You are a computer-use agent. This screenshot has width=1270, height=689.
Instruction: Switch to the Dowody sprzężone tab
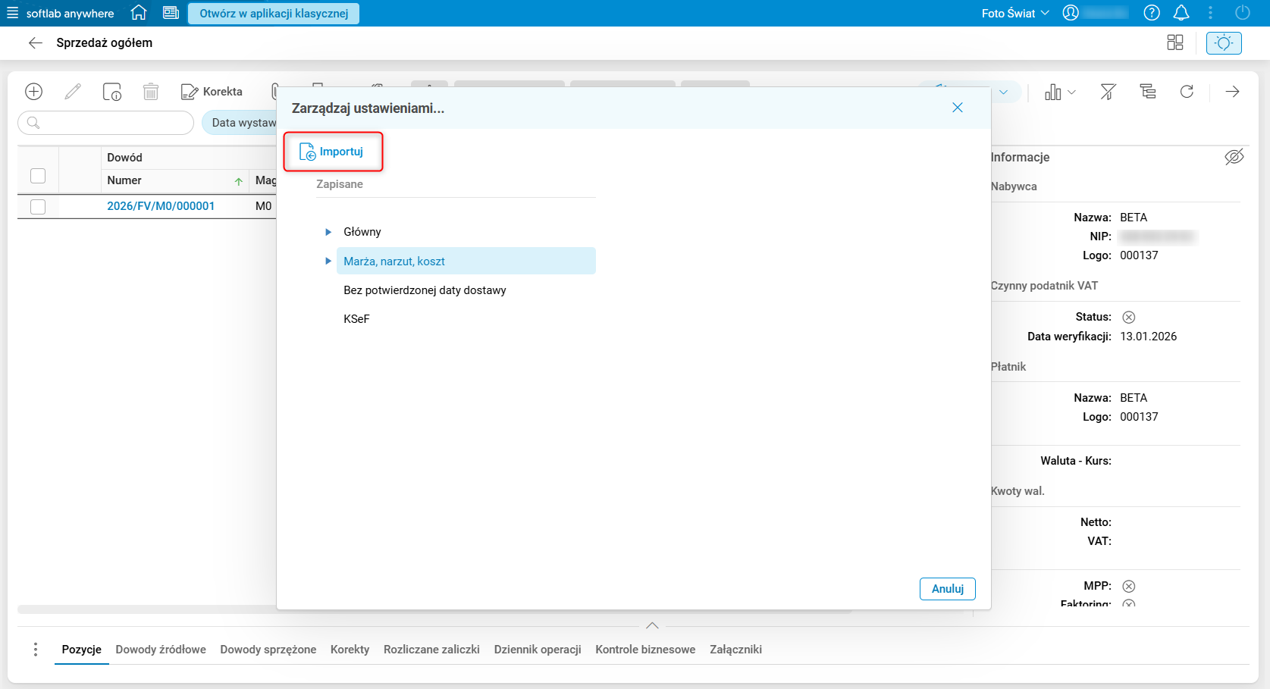pos(268,650)
